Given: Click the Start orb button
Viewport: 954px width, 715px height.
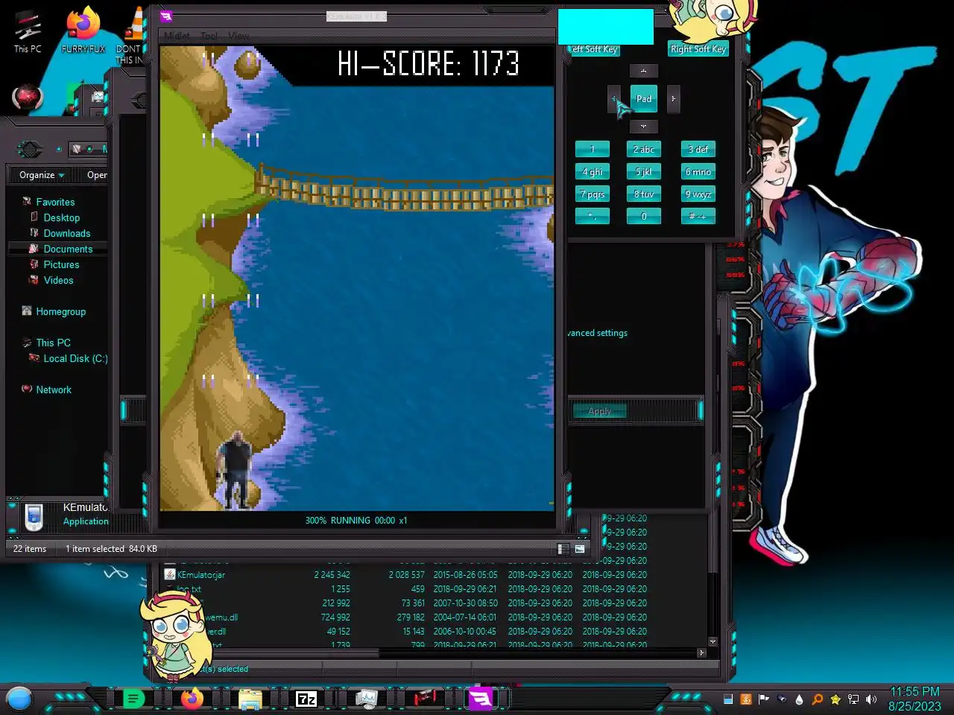Looking at the screenshot, I should point(19,699).
